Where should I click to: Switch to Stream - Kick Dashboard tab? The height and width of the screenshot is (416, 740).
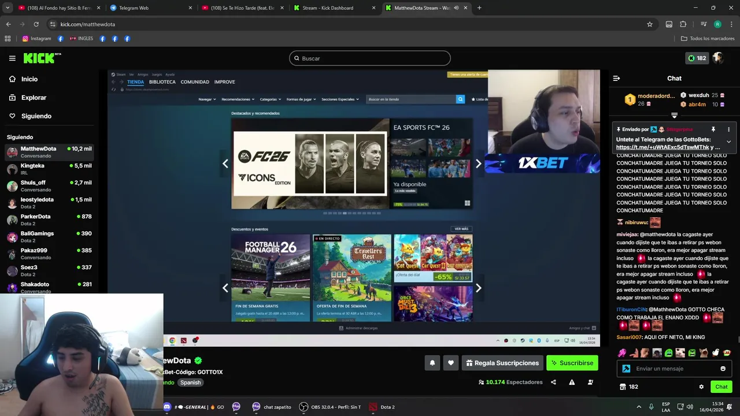[334, 8]
